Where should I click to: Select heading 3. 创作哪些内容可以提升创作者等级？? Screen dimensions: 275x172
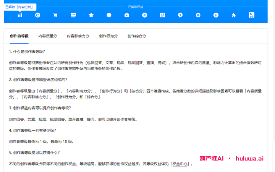tap(40, 108)
